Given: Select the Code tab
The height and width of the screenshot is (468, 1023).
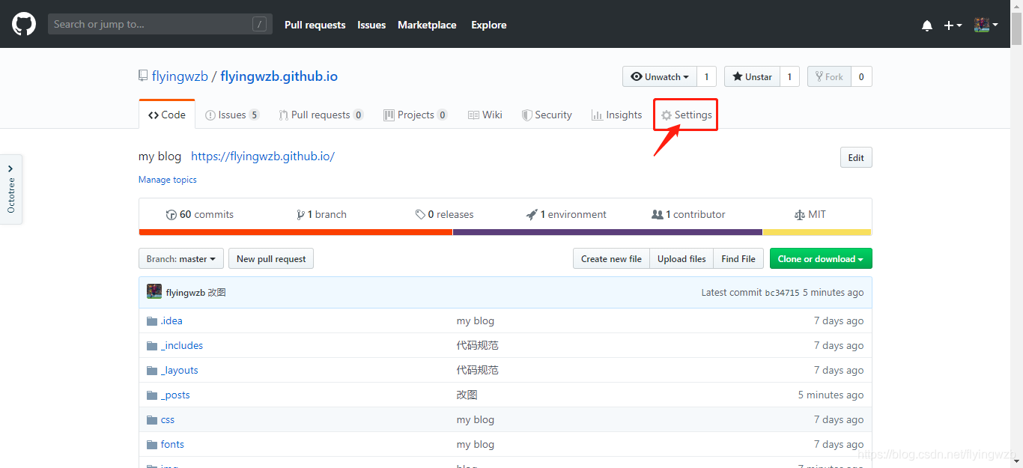Looking at the screenshot, I should pos(167,115).
